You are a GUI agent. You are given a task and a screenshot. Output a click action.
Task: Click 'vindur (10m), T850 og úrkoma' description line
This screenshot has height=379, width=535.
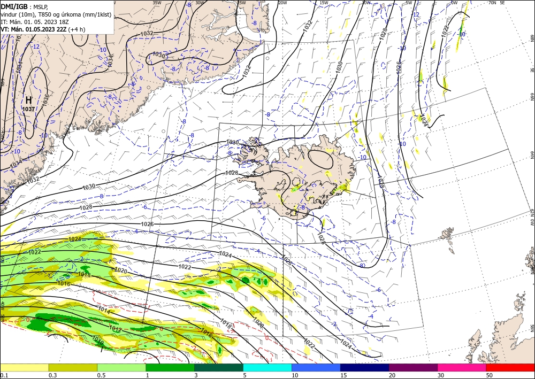click(56, 14)
